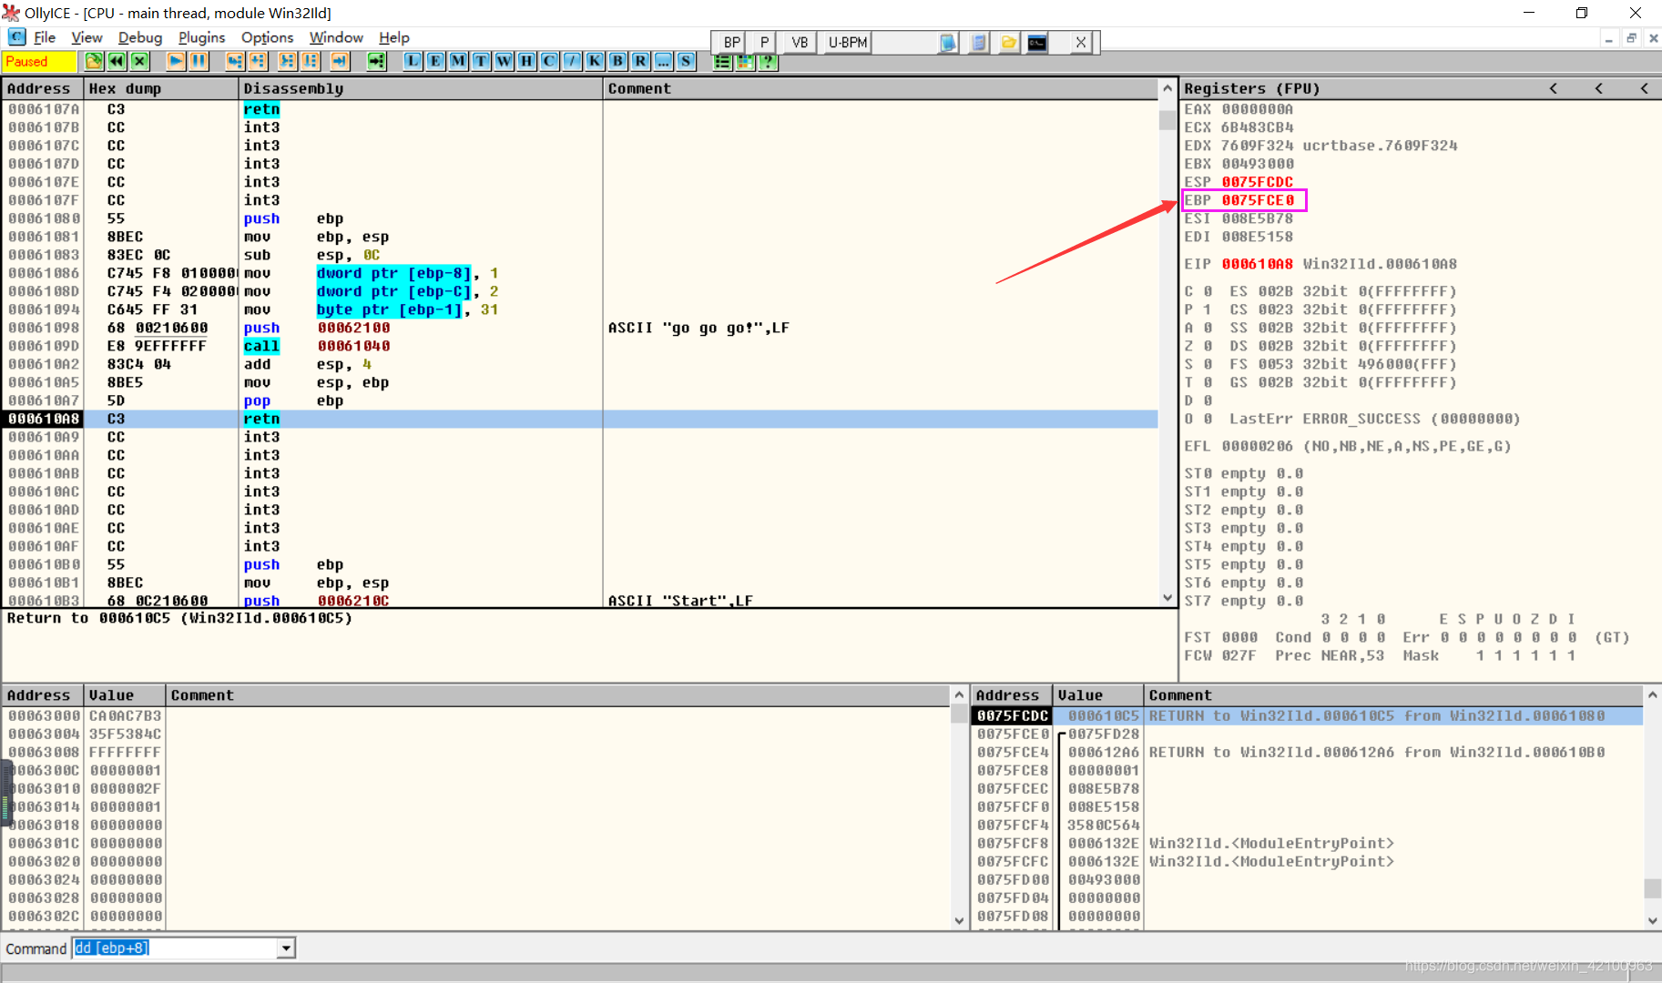Click the Trace over icon
This screenshot has width=1662, height=983.
coord(311,61)
